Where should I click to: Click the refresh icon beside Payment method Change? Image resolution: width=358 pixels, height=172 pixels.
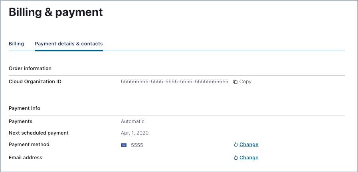click(236, 145)
